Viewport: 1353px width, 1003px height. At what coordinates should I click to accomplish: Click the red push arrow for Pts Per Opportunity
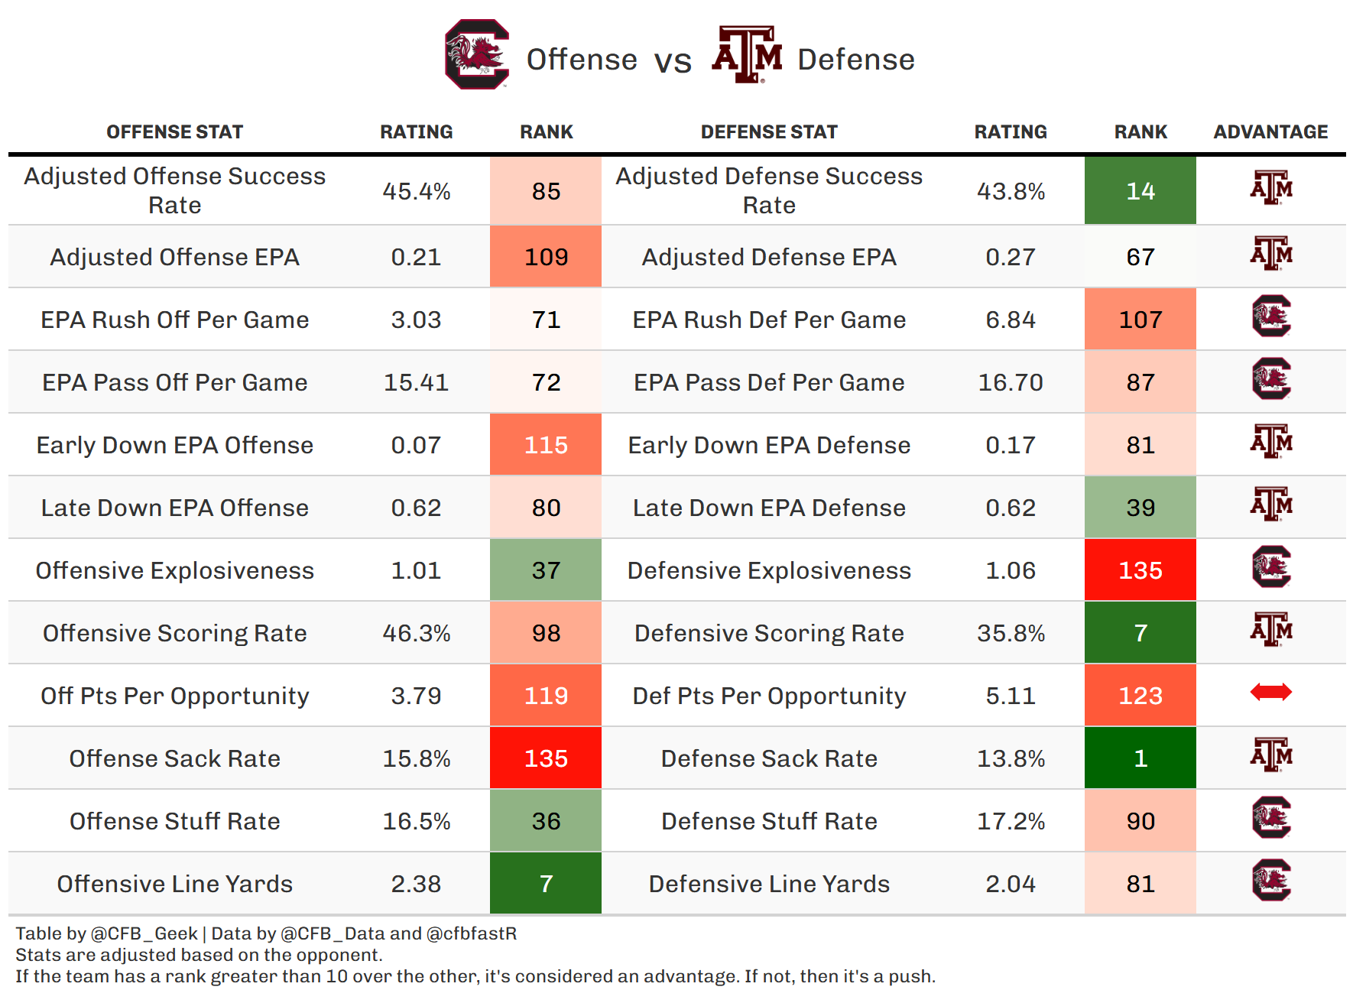point(1270,693)
